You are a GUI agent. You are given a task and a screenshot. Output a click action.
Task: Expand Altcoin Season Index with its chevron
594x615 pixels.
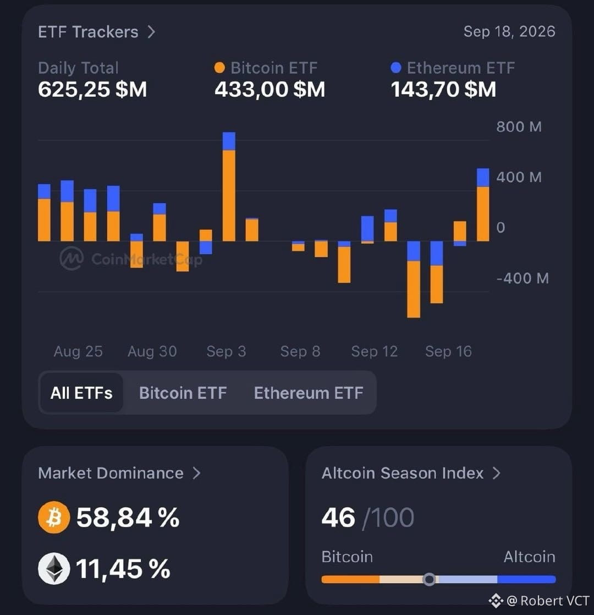[497, 473]
